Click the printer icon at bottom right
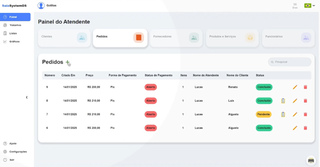This screenshot has height=167, width=320. point(311,160)
